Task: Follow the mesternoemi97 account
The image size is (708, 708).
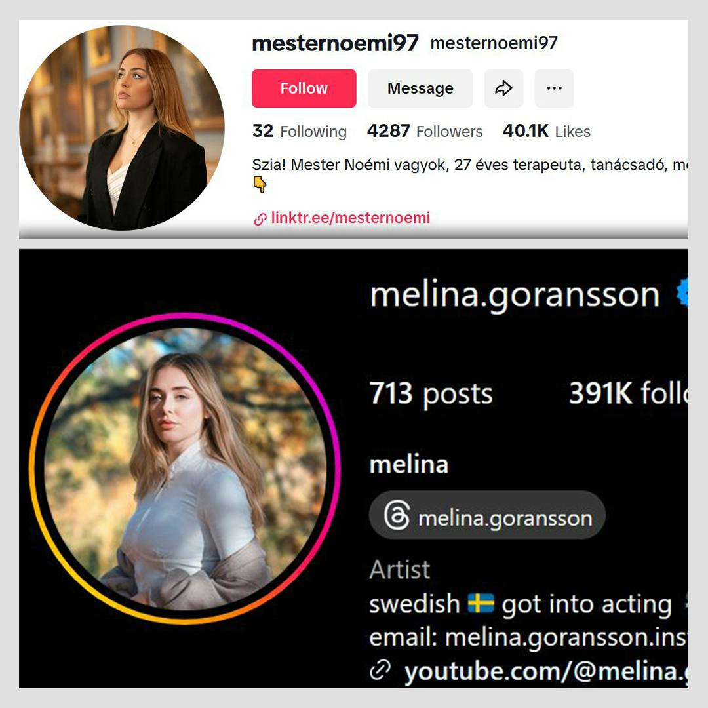Action: click(304, 88)
